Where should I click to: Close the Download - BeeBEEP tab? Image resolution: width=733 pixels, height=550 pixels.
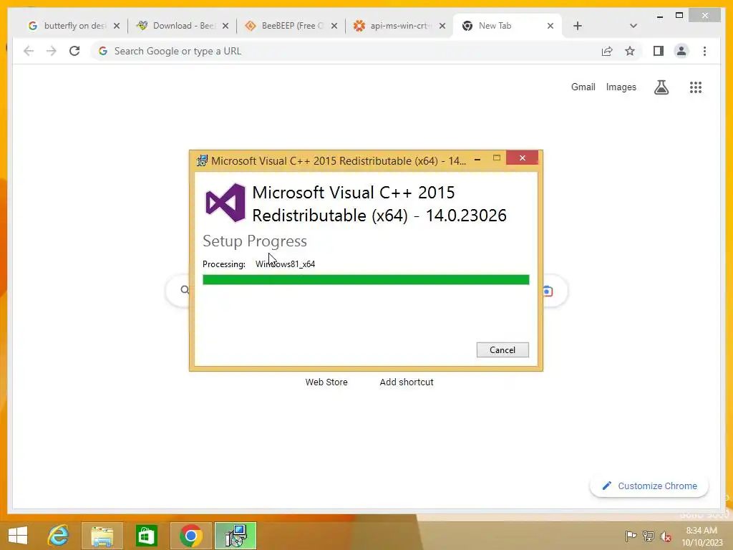point(225,26)
